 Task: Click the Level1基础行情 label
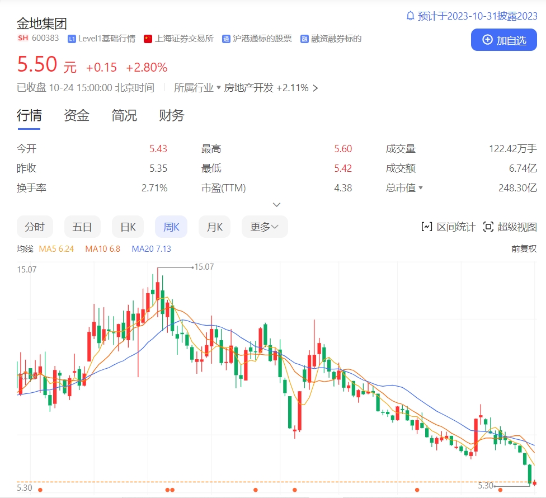pyautogui.click(x=107, y=39)
